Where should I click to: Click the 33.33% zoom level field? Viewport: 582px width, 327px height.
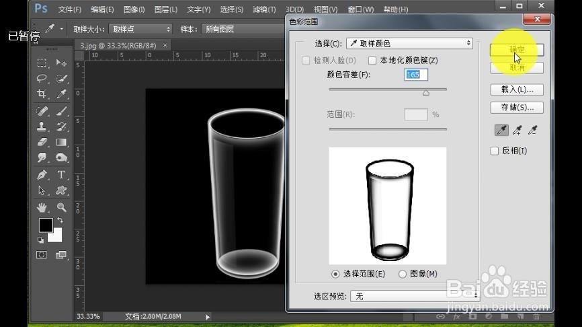pos(88,317)
